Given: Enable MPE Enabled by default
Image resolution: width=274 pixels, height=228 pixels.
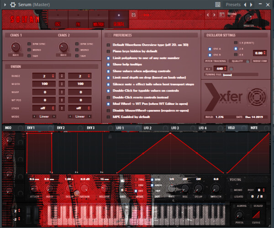Looking at the screenshot, I should (108, 117).
